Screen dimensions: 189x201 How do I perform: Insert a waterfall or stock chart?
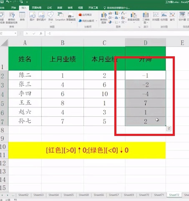click(x=123, y=13)
